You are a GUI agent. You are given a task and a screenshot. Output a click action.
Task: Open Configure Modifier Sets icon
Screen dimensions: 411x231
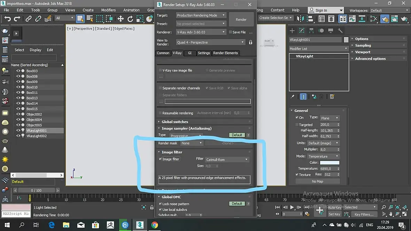(x=332, y=97)
